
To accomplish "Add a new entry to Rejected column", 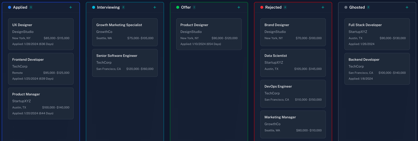I will coord(323,7).
